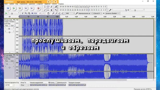Image resolution: width=160 pixels, height=90 pixels.
Task: Select the asterisk Multi-Tool mode
Action: (x=51, y=10)
